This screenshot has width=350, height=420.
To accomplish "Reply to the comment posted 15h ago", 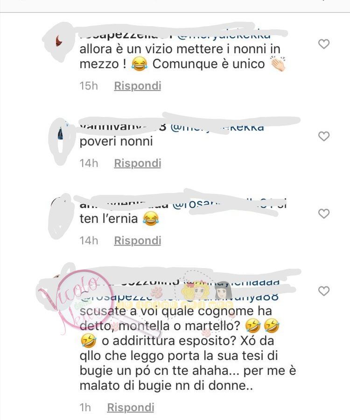I will pyautogui.click(x=138, y=86).
